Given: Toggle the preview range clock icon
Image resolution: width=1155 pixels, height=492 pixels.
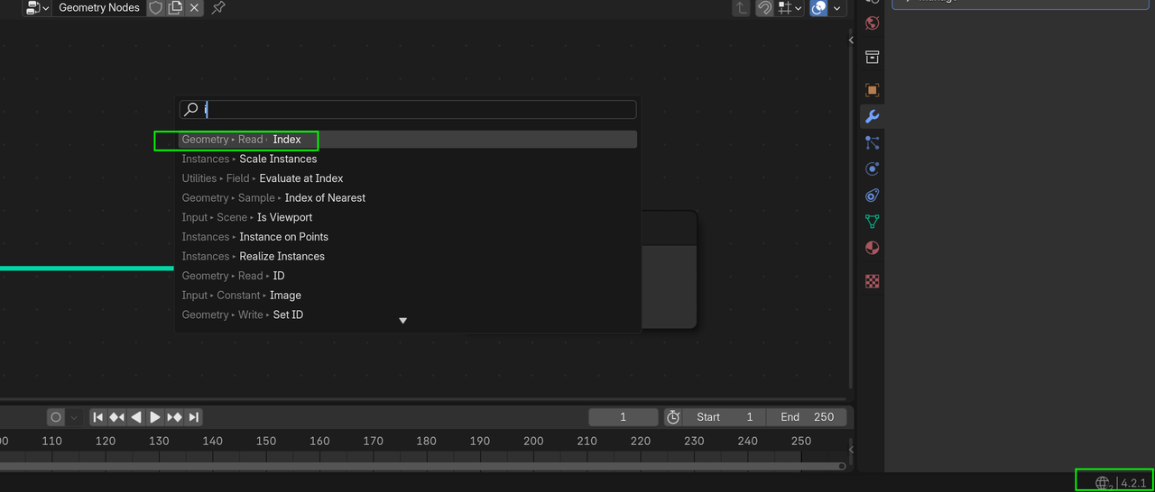Looking at the screenshot, I should [673, 417].
